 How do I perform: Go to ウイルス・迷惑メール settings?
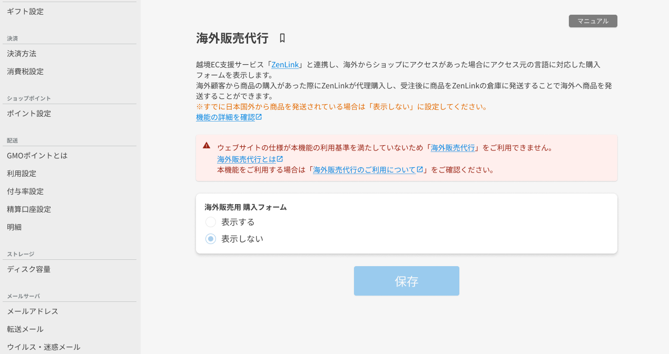[x=44, y=347]
